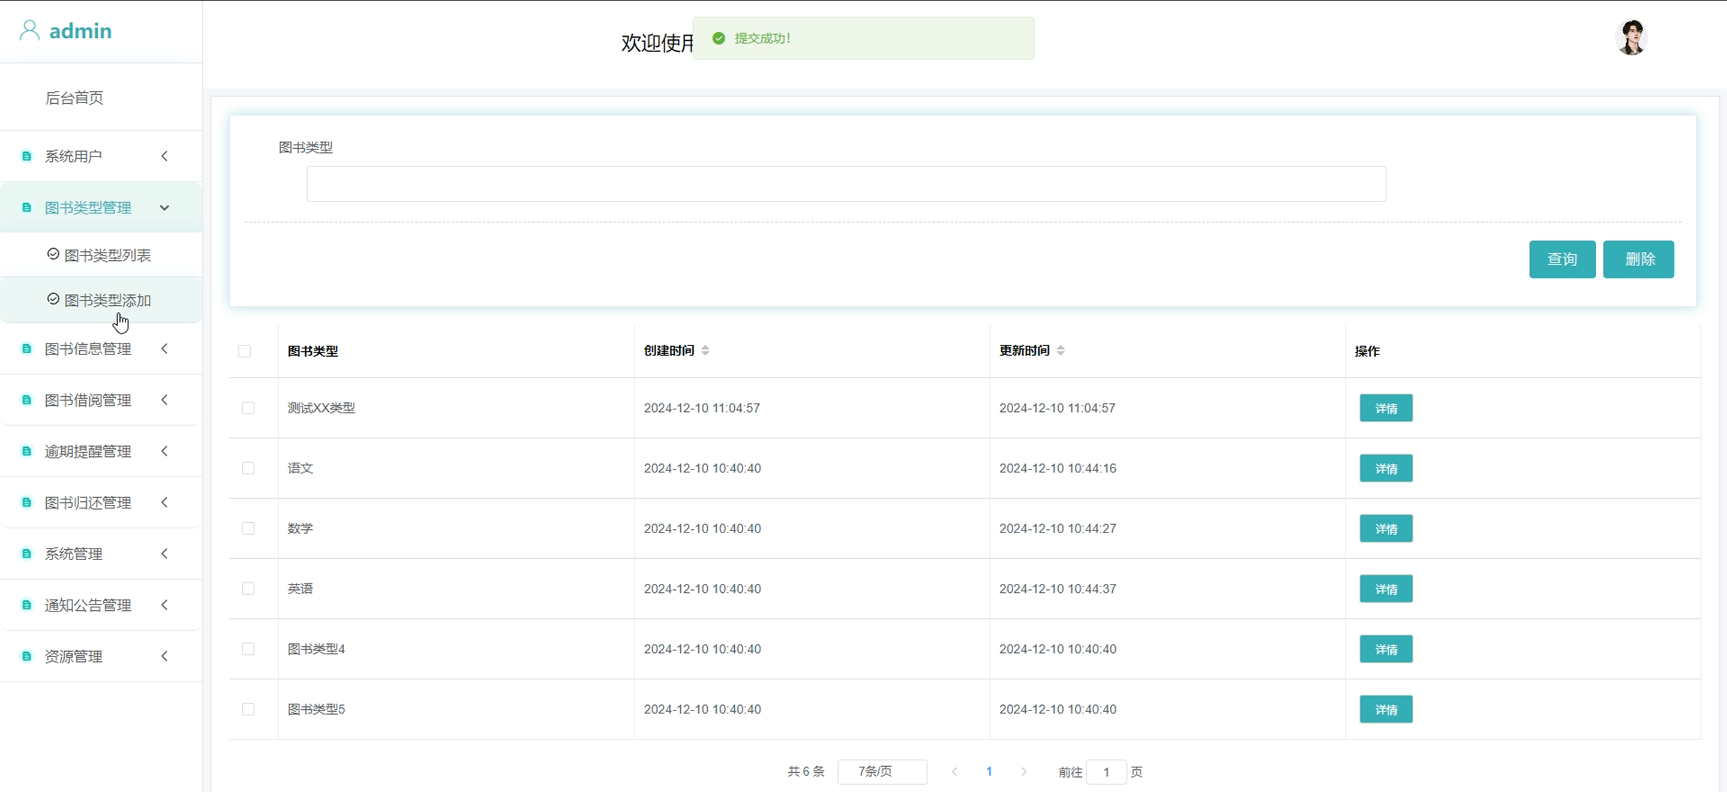View 详情 for the 英语 row

[x=1385, y=589]
